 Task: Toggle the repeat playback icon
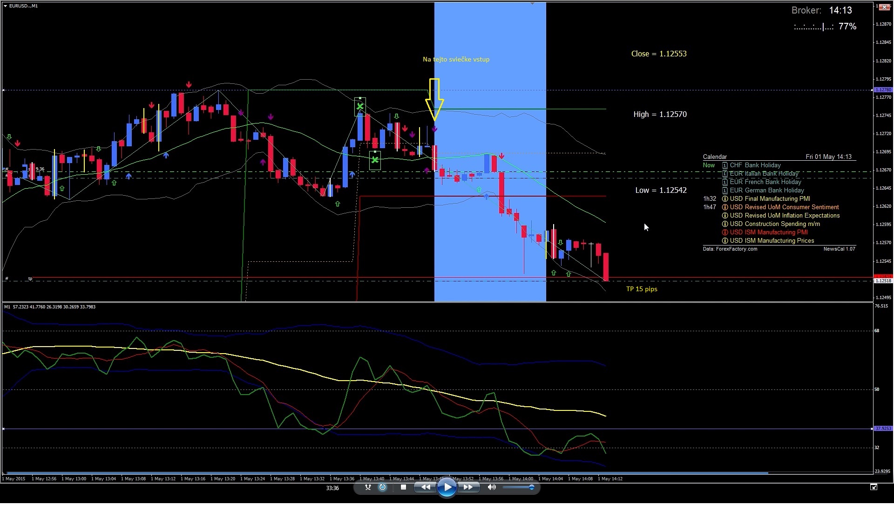383,487
